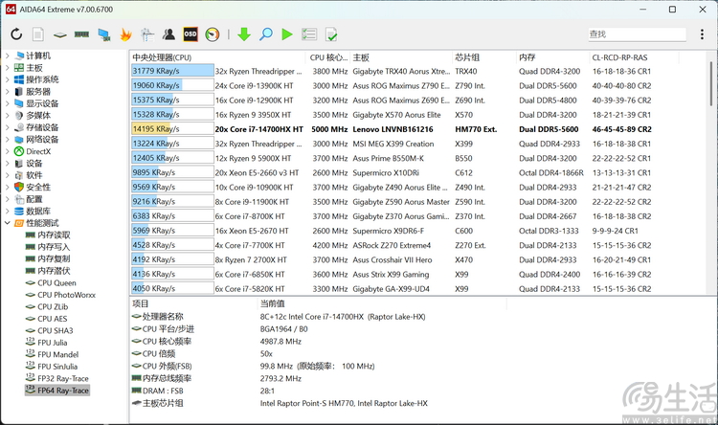Click the magnifier search icon
Image resolution: width=718 pixels, height=425 pixels.
click(265, 34)
